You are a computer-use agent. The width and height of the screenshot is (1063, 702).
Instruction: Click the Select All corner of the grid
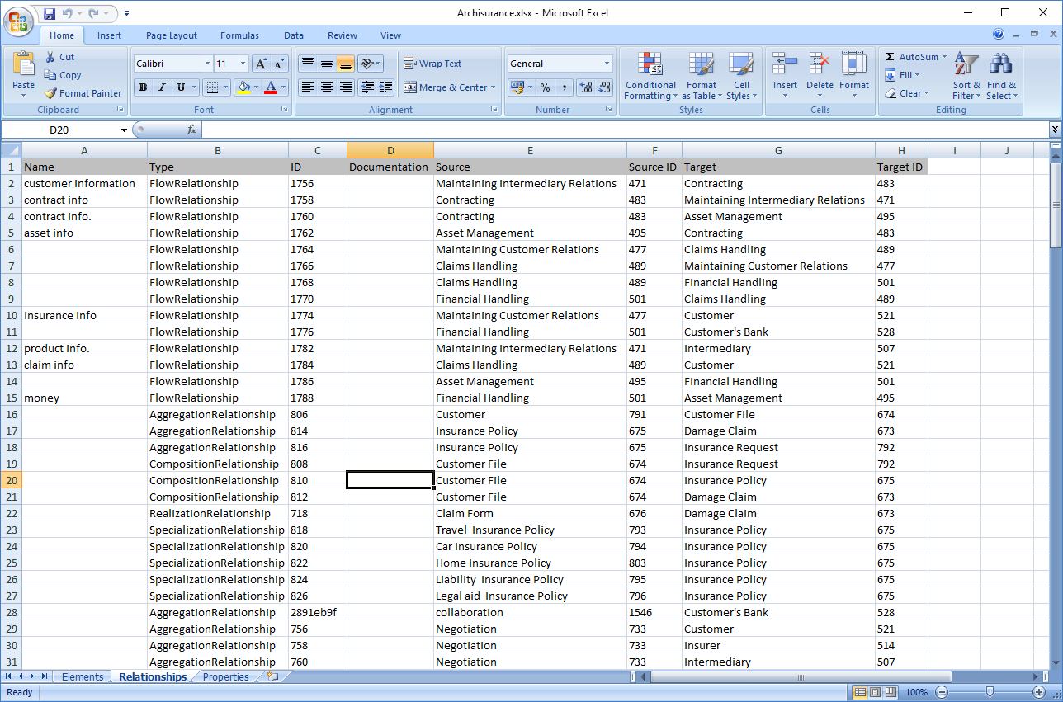(11, 150)
